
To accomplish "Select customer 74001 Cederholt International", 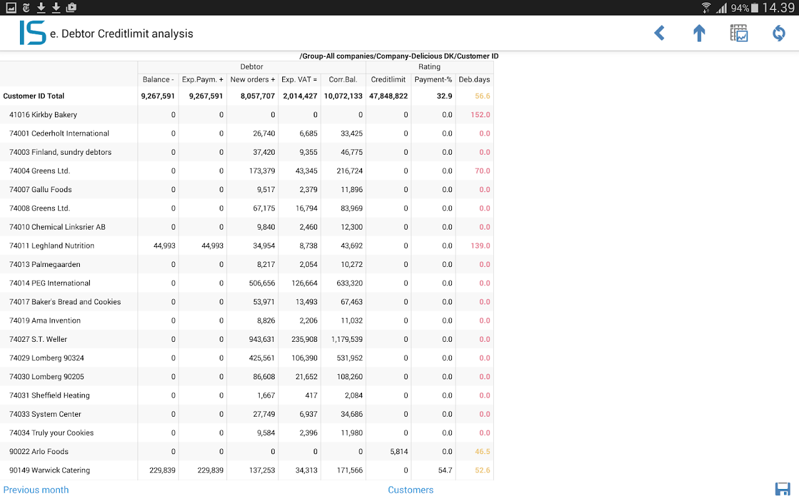I will [247, 133].
